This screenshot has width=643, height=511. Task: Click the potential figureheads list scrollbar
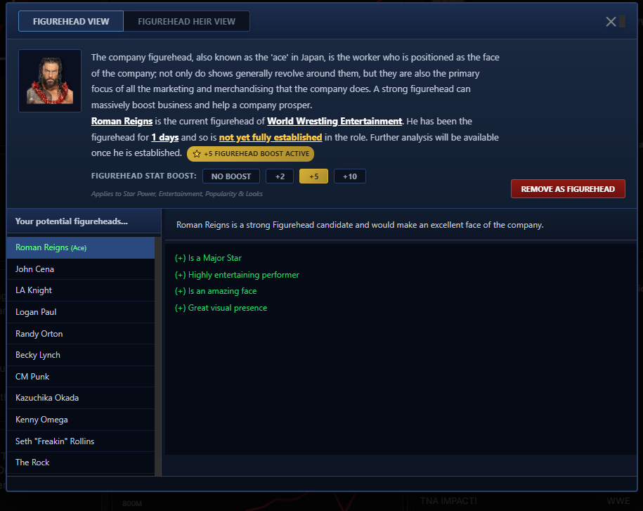[x=158, y=356]
